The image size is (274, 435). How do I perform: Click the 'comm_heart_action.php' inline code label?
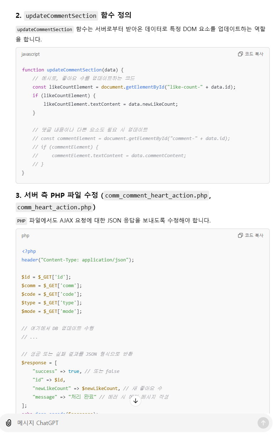click(x=54, y=207)
